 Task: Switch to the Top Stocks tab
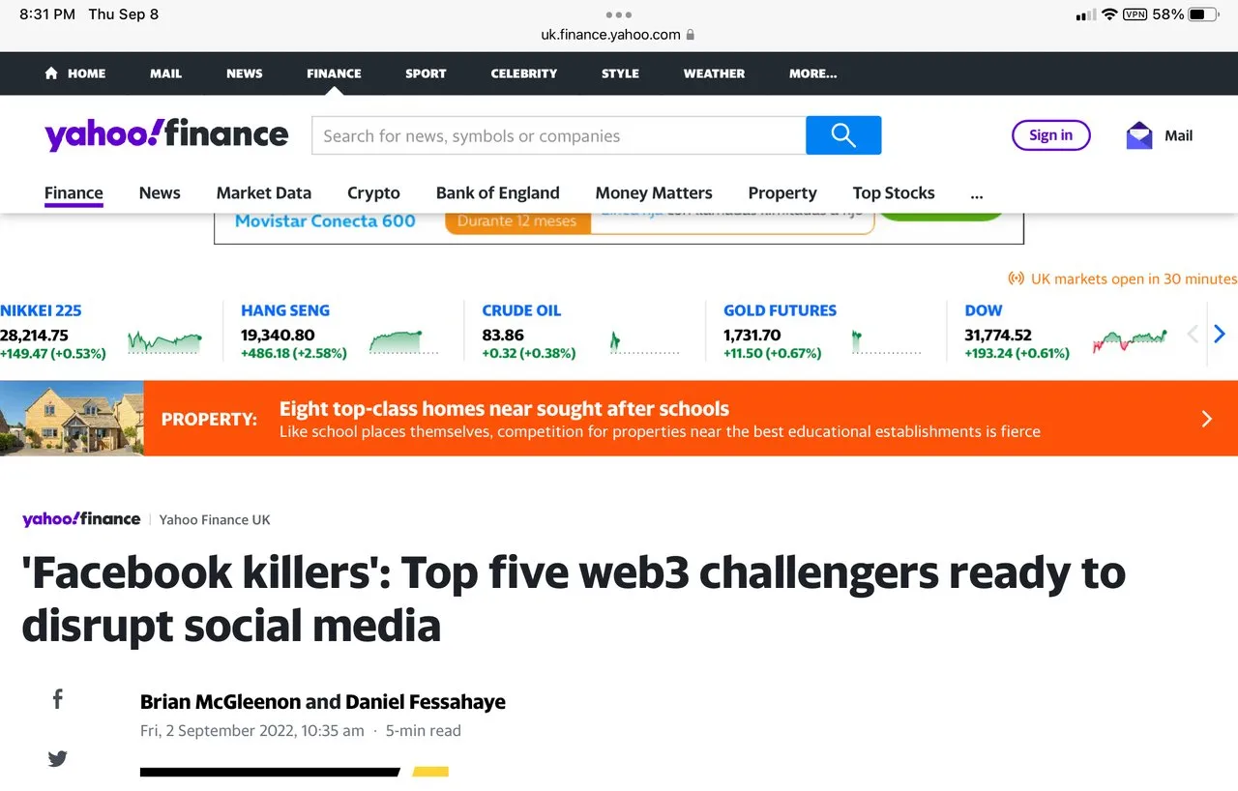coord(894,192)
